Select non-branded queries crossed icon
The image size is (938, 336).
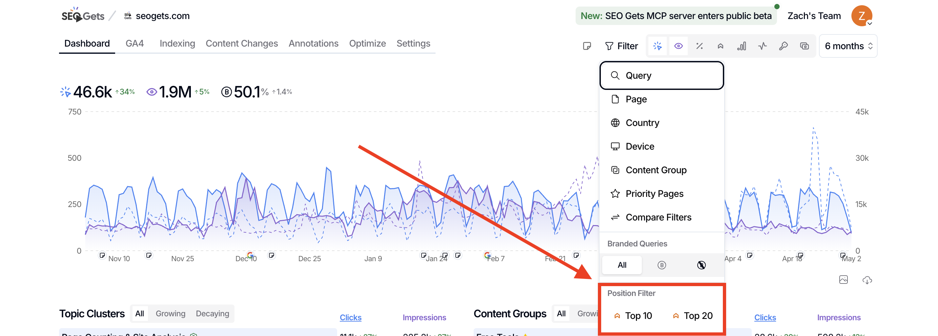[x=701, y=265]
